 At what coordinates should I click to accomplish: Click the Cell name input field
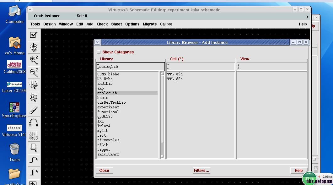(200, 67)
